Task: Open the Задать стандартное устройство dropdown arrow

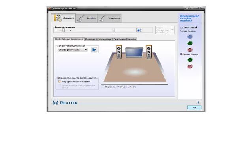Action: (173, 30)
